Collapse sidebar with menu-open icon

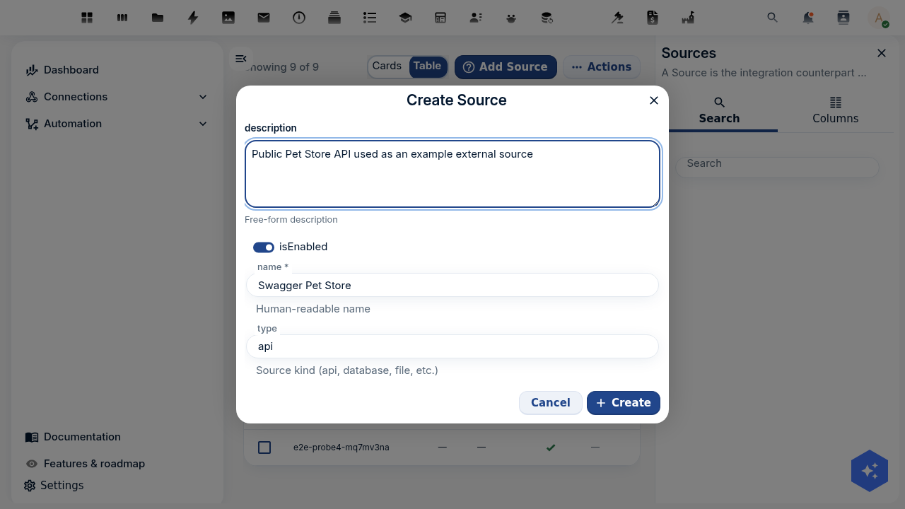coord(241,59)
